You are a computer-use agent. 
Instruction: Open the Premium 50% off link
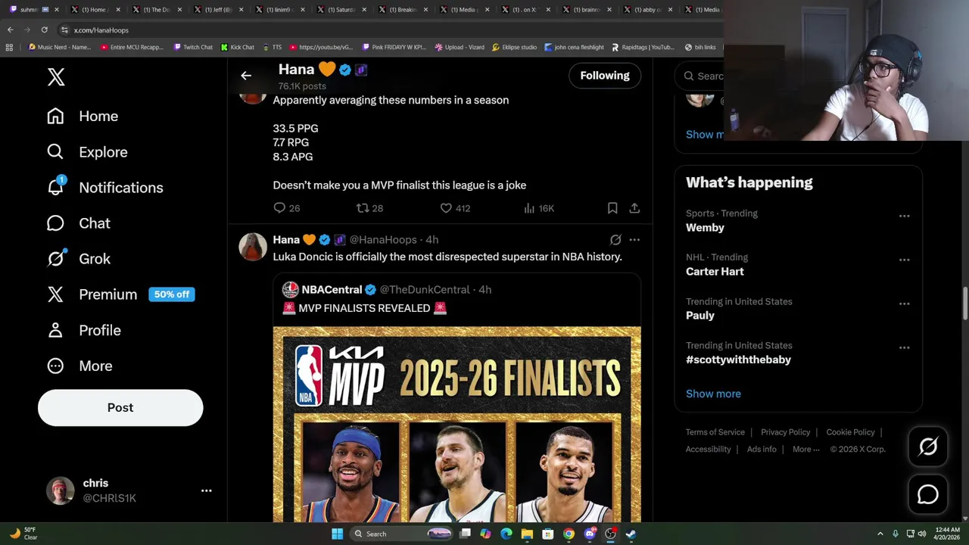[x=121, y=294]
